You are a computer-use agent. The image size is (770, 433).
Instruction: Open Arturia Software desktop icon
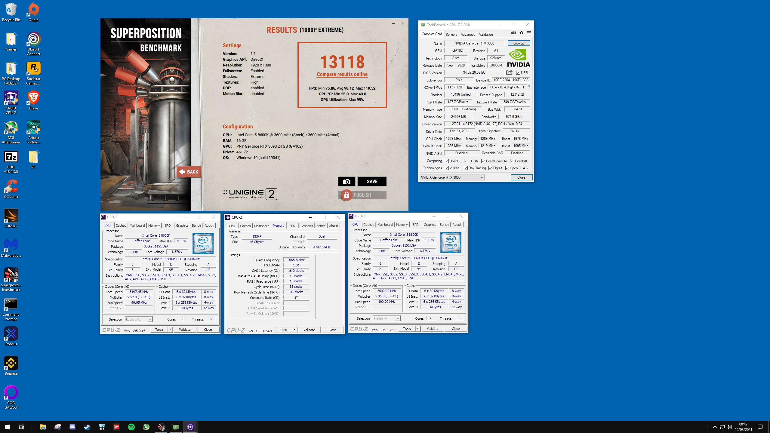33,133
